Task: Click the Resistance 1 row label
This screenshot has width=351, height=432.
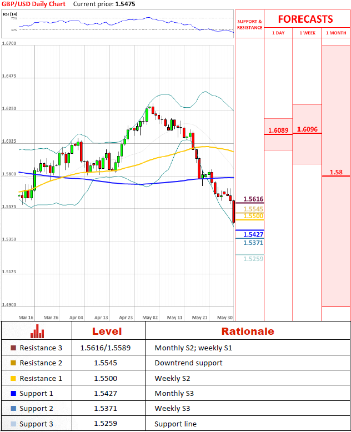Action: 41,379
